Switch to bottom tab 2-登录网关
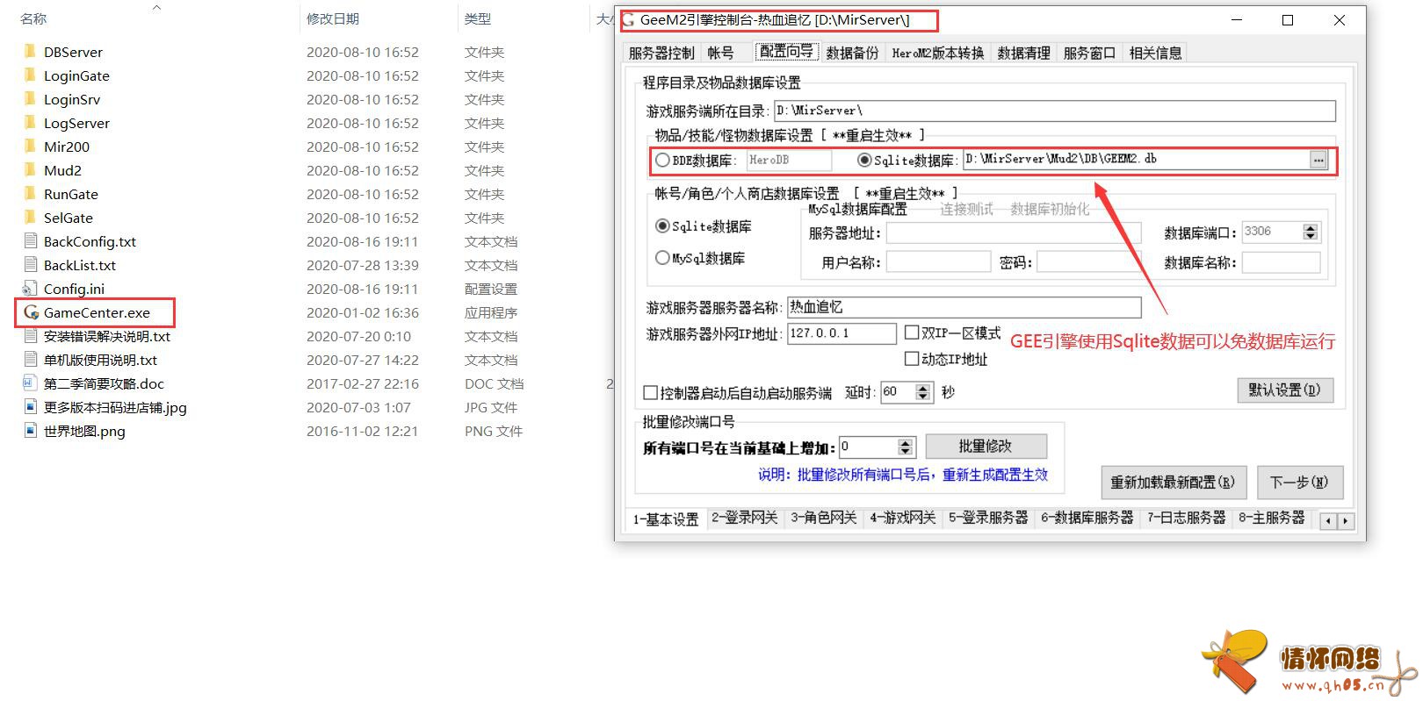This screenshot has width=1423, height=701. click(x=745, y=519)
